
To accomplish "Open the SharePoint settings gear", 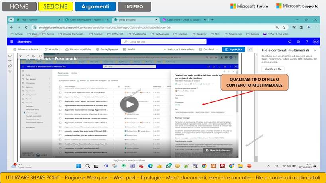I will (x=299, y=41).
